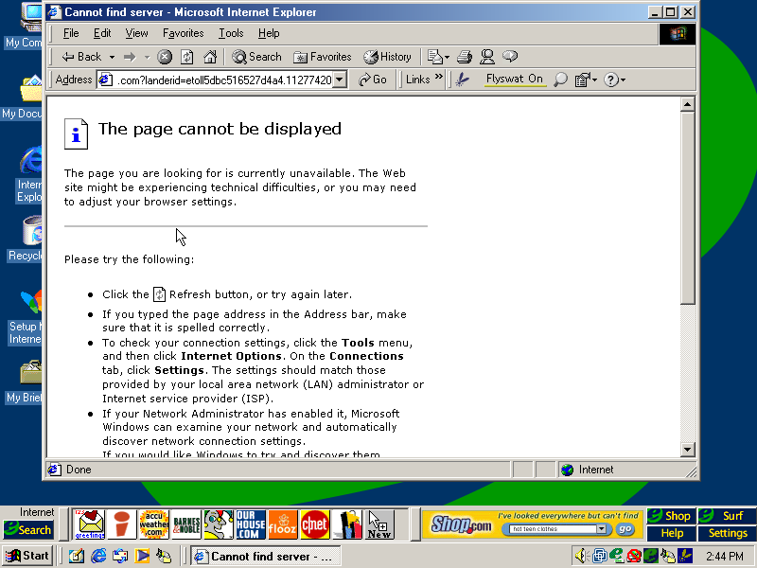Click the Refresh toolbar icon
757x568 pixels.
click(x=187, y=57)
